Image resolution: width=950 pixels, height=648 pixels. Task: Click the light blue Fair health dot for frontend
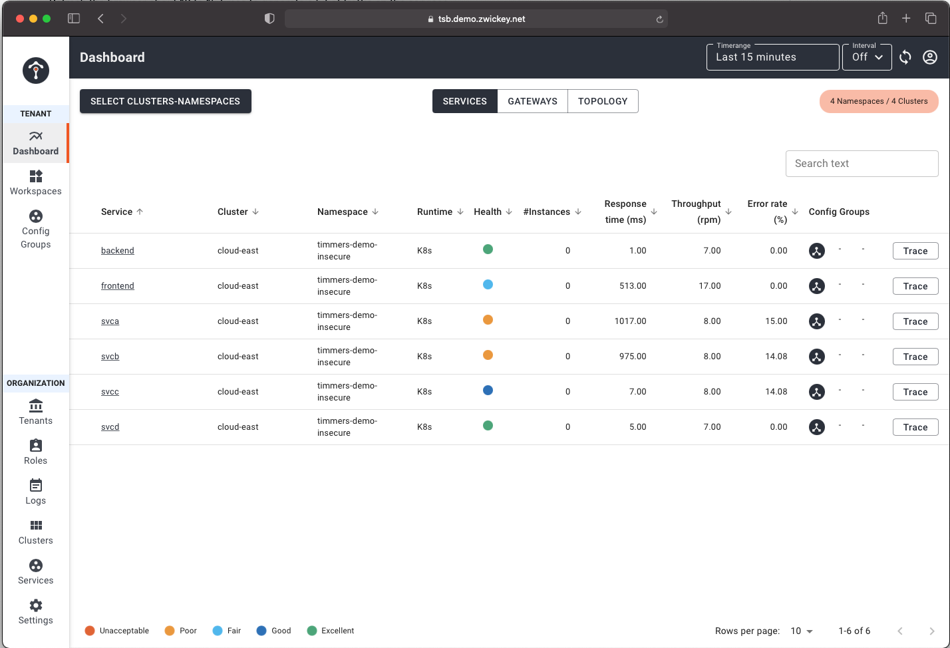click(x=488, y=285)
